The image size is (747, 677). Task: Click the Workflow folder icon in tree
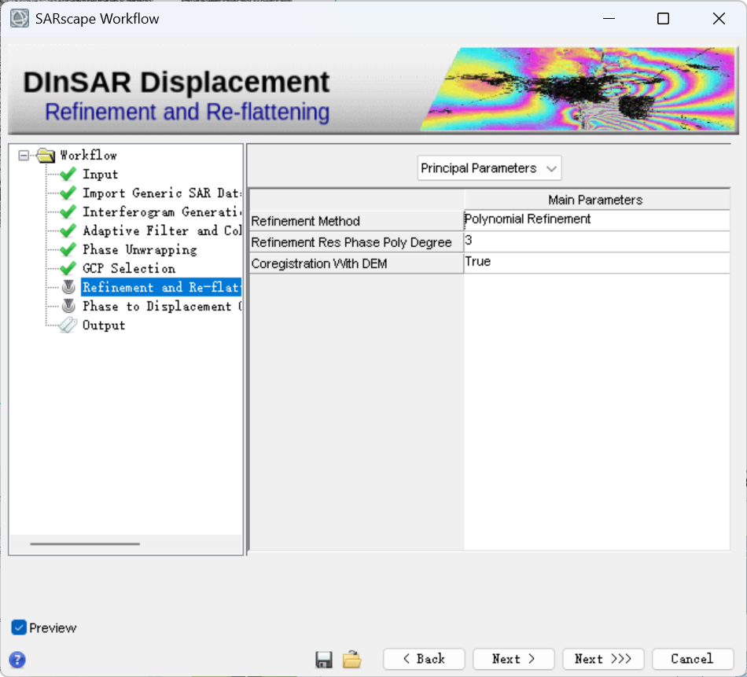click(x=46, y=156)
